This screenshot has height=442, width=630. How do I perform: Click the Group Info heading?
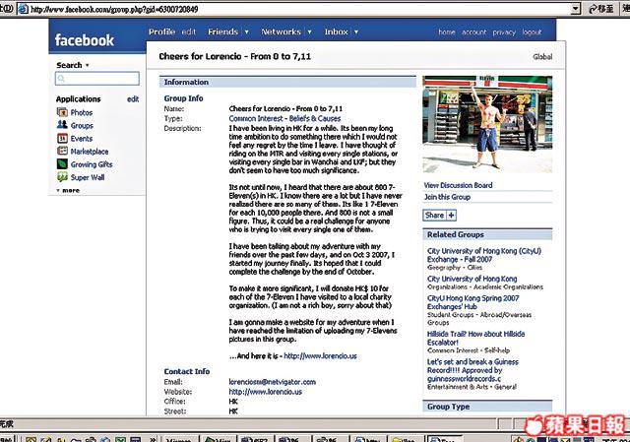point(183,98)
